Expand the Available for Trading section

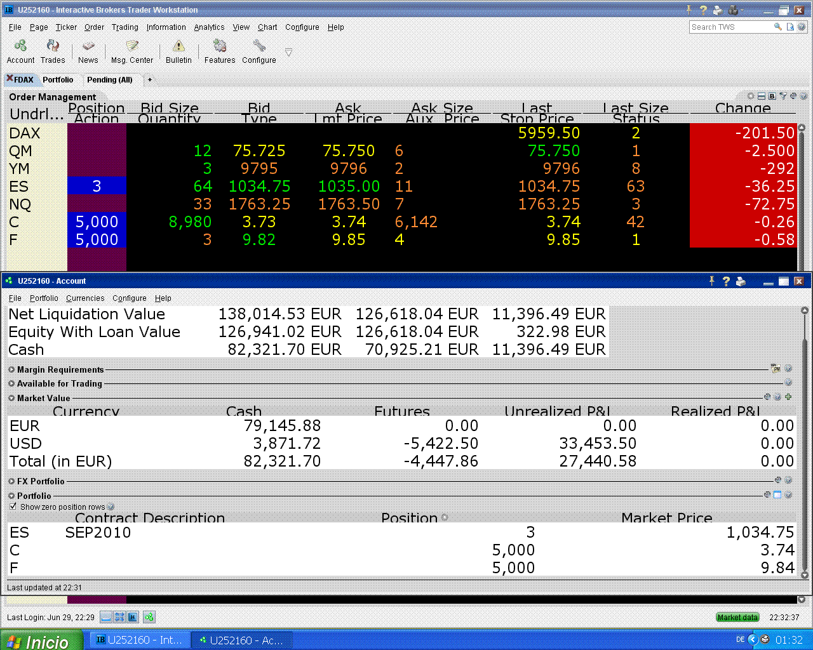coord(11,383)
